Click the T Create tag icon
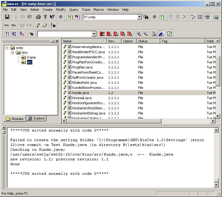 click(x=7, y=34)
